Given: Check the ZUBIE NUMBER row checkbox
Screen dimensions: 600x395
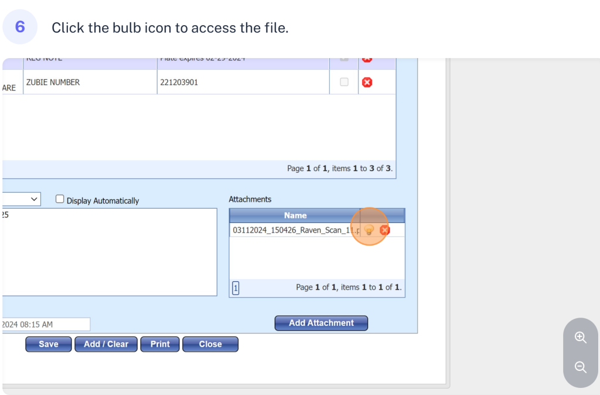Looking at the screenshot, I should click(x=344, y=82).
